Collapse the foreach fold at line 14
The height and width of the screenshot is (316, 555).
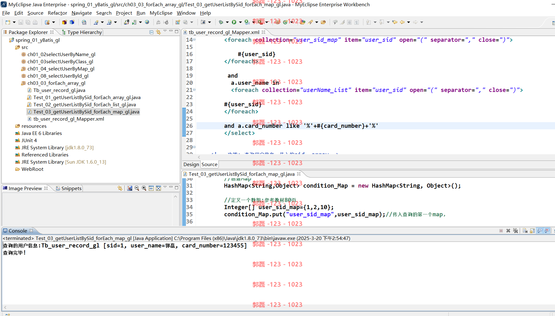tap(194, 40)
